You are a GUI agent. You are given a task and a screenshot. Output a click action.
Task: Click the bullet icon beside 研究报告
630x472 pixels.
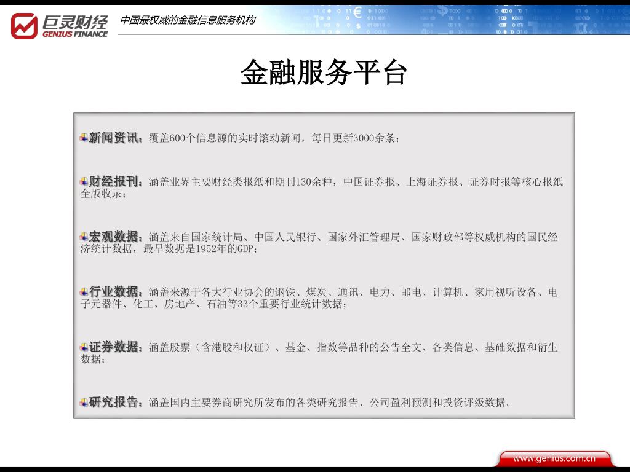coord(84,402)
